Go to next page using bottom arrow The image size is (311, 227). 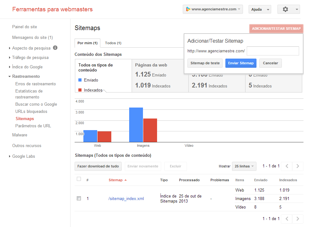click(298, 219)
